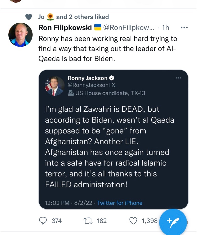View who liked via 'and 2 others liked'
Screen dimensions: 197x235
pos(82,17)
